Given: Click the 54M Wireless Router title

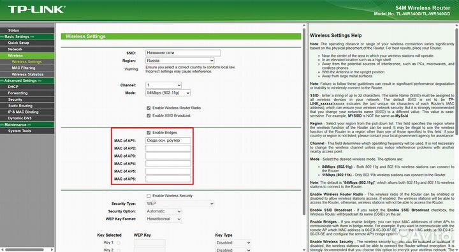Looking at the screenshot, I should (x=423, y=8).
